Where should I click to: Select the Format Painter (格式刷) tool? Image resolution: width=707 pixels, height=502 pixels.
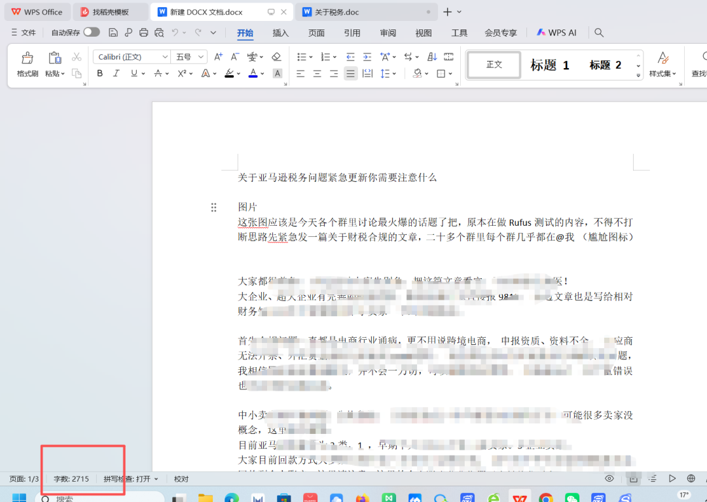(x=26, y=63)
